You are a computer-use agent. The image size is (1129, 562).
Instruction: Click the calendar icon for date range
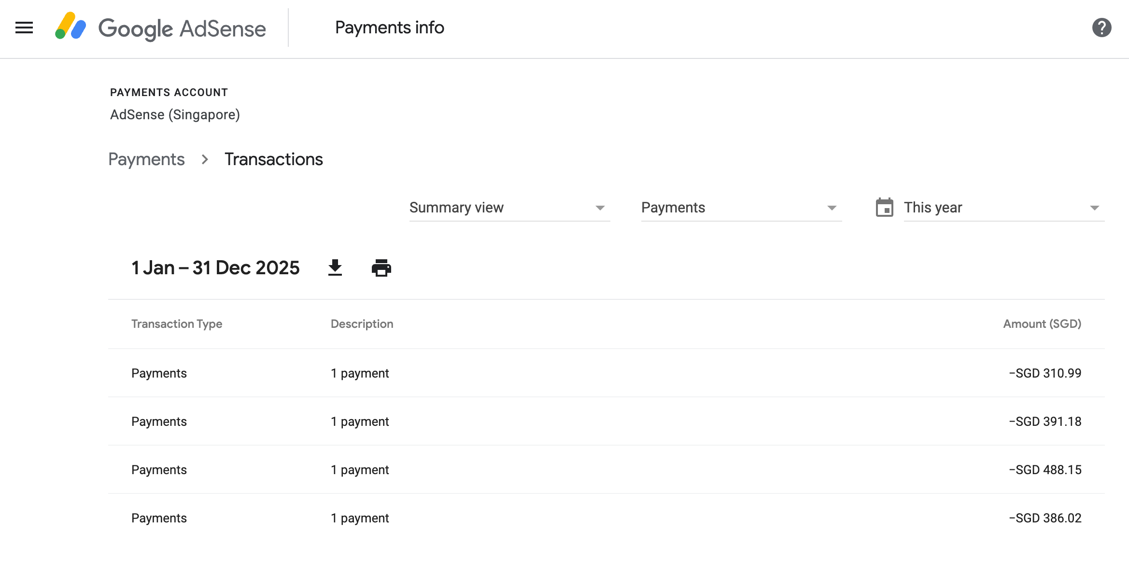(884, 208)
